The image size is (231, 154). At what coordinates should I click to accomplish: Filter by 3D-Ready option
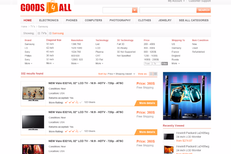(x=122, y=48)
